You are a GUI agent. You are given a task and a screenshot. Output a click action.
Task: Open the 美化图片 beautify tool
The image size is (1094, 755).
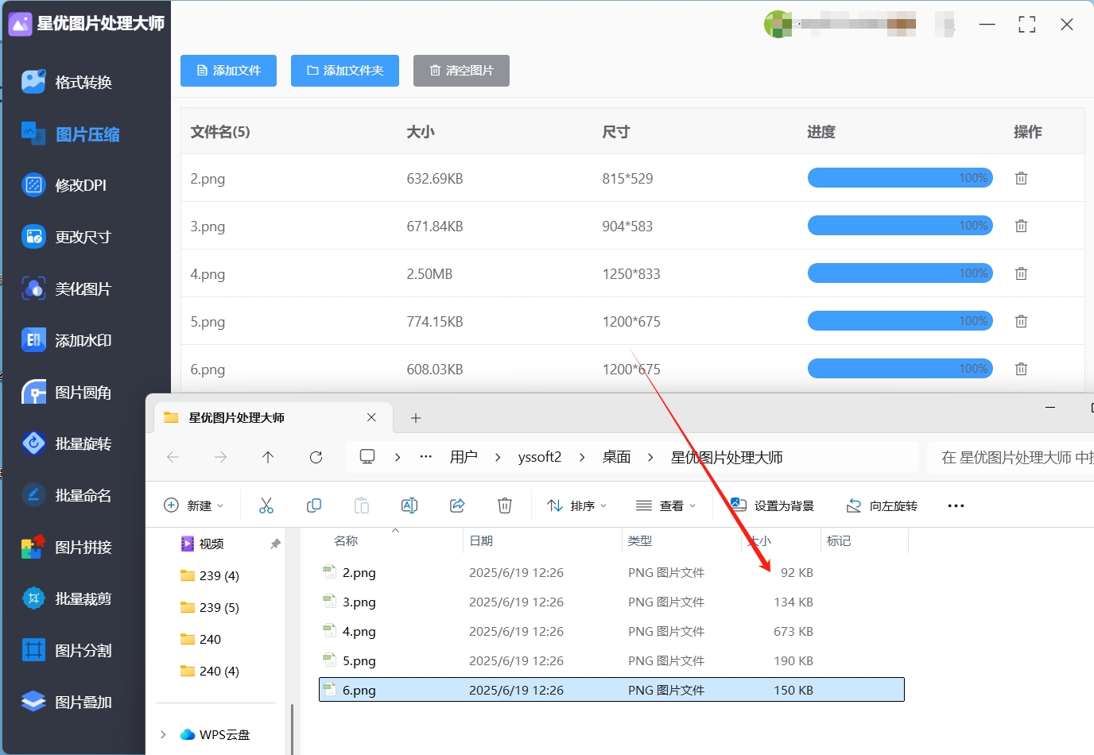[67, 288]
